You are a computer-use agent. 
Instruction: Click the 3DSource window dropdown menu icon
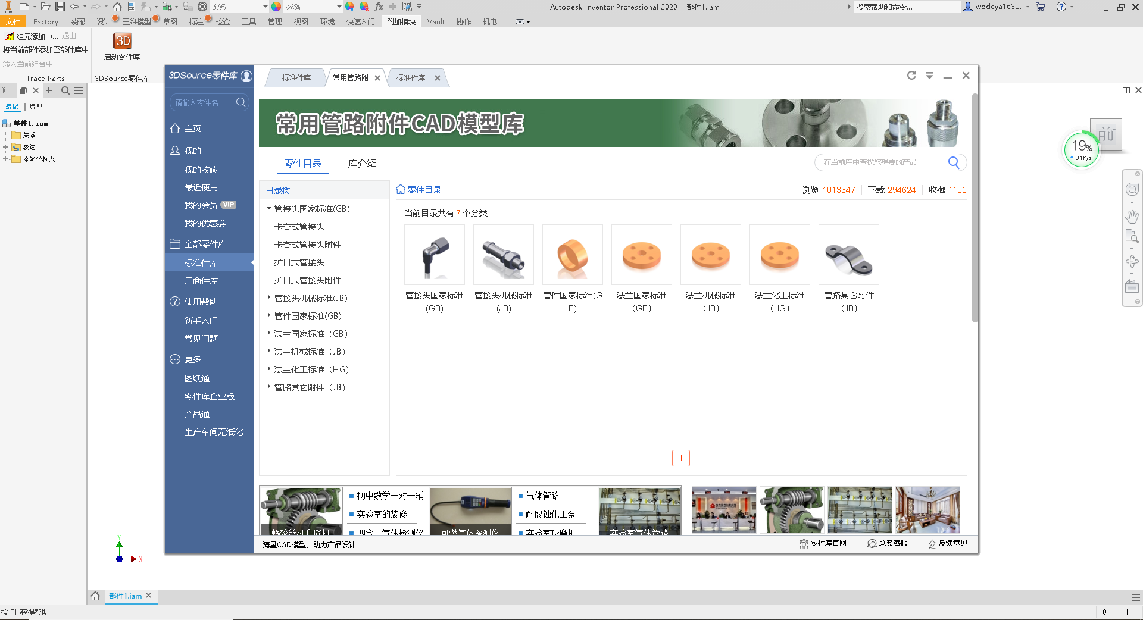coord(929,76)
